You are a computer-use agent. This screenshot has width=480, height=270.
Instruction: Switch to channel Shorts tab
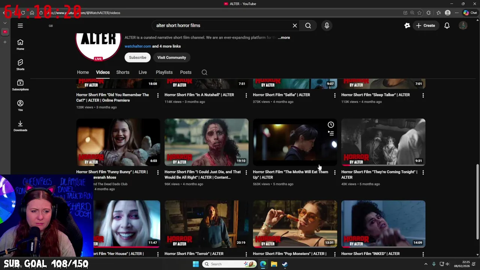pyautogui.click(x=123, y=72)
